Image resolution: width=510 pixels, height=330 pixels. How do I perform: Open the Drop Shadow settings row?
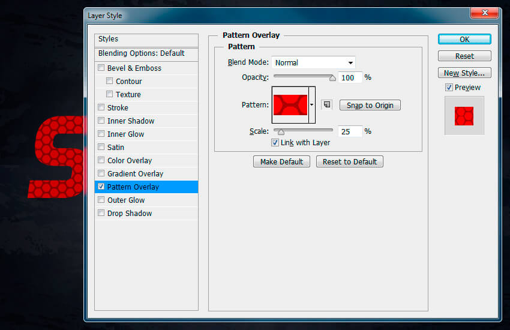[x=146, y=213]
